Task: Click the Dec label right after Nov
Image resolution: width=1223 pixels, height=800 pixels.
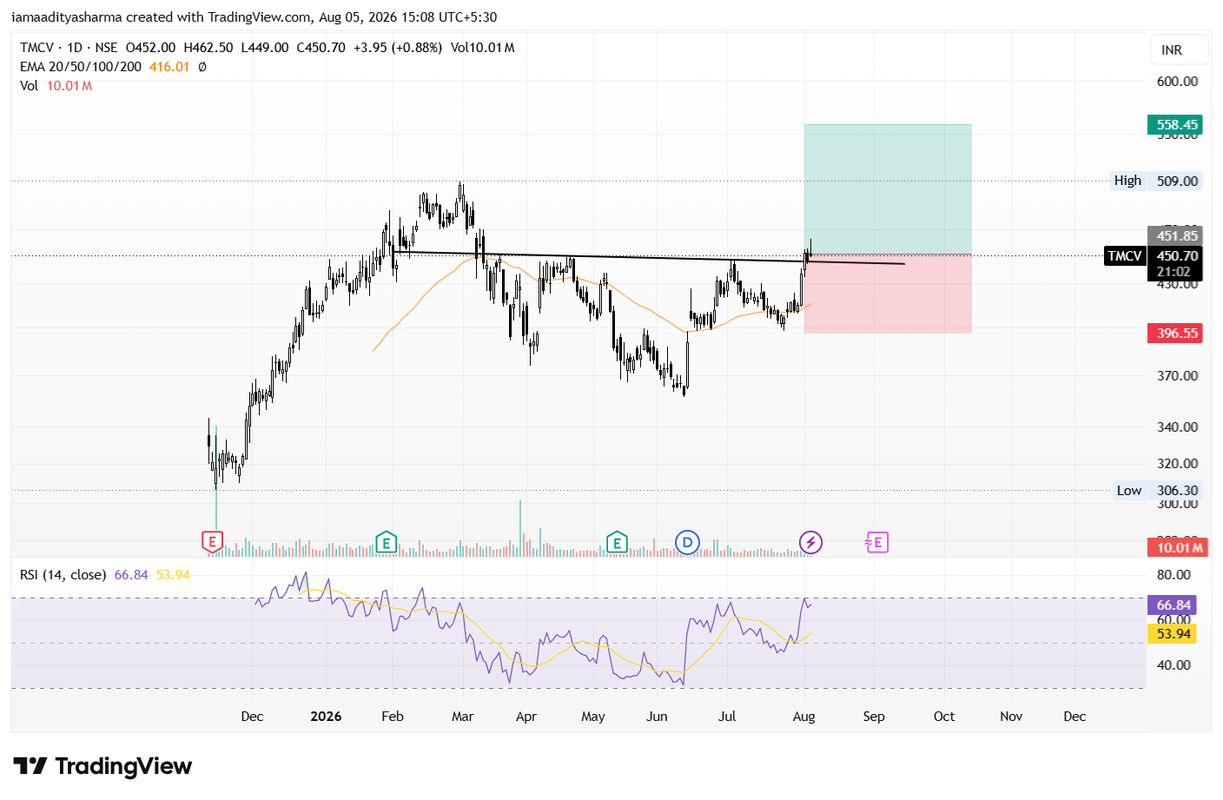Action: tap(1074, 717)
